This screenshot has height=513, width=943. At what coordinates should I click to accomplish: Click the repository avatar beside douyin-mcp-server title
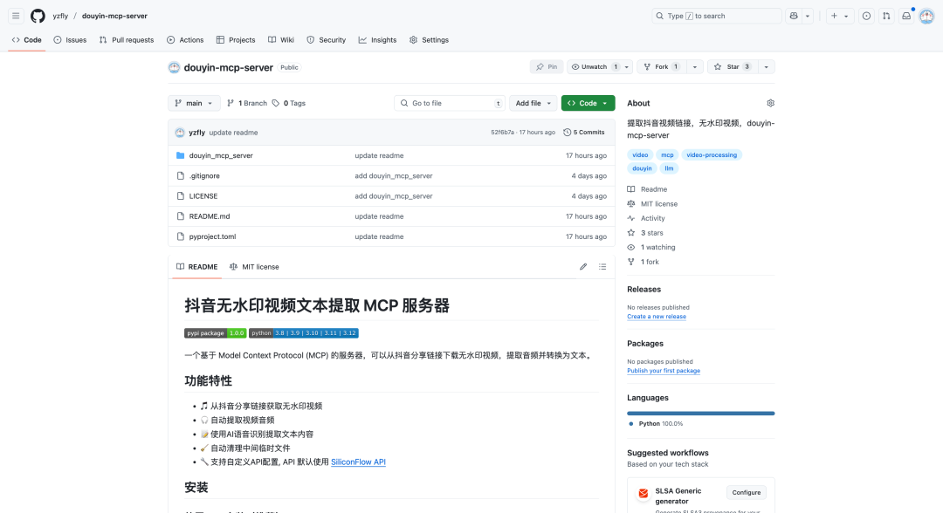point(174,67)
